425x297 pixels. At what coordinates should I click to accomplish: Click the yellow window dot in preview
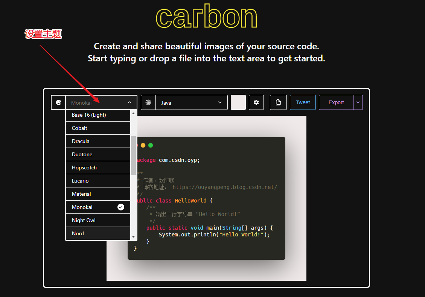pos(143,145)
